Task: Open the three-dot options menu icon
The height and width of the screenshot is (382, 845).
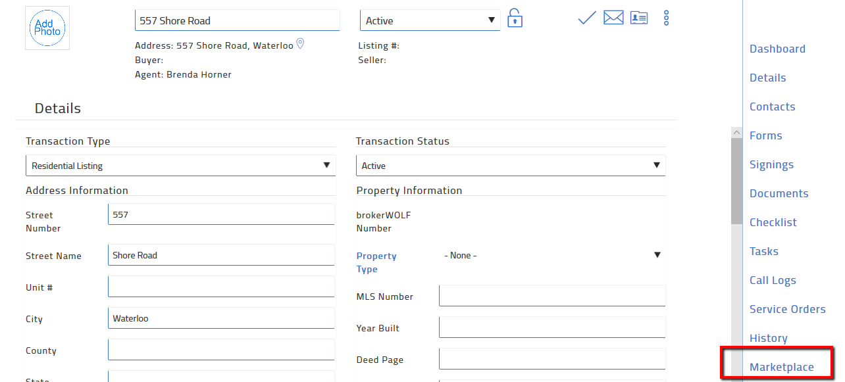Action: click(x=666, y=18)
